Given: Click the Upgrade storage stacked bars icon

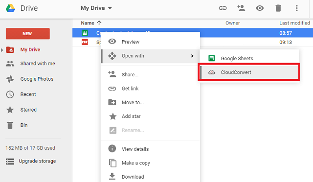Looking at the screenshot, I should pos(10,161).
